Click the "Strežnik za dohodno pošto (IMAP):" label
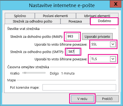 click(x=36, y=36)
